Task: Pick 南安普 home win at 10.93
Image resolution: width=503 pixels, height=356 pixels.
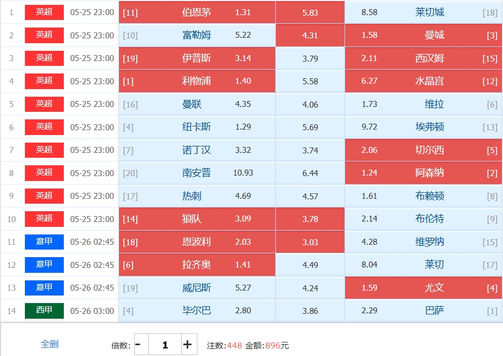Action: pyautogui.click(x=197, y=173)
